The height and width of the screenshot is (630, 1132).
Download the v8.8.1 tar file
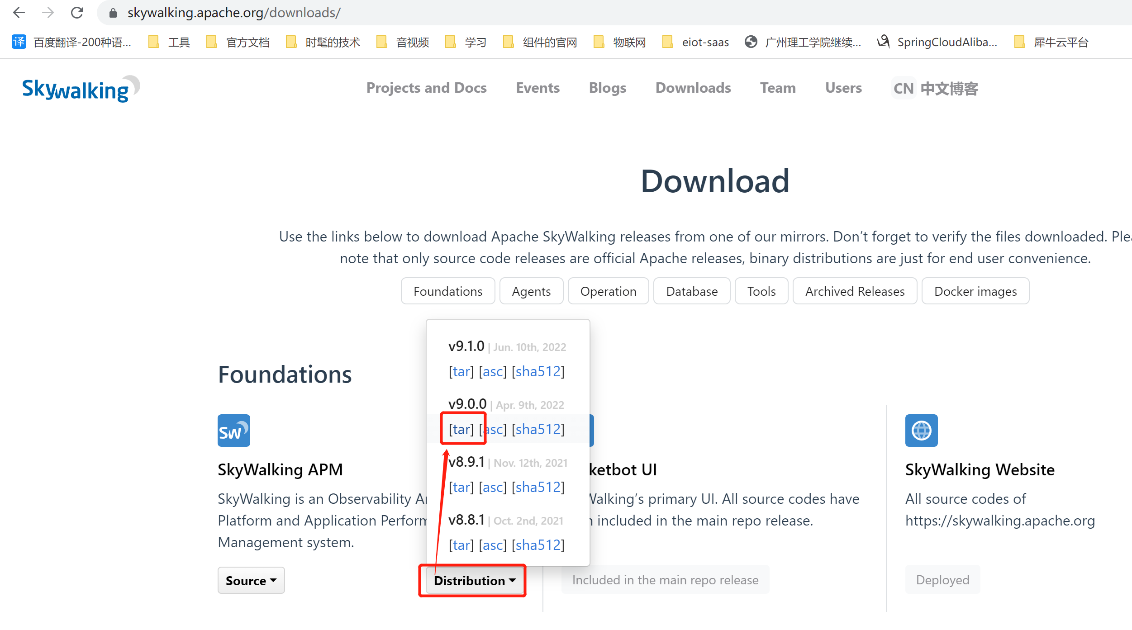[x=461, y=545]
